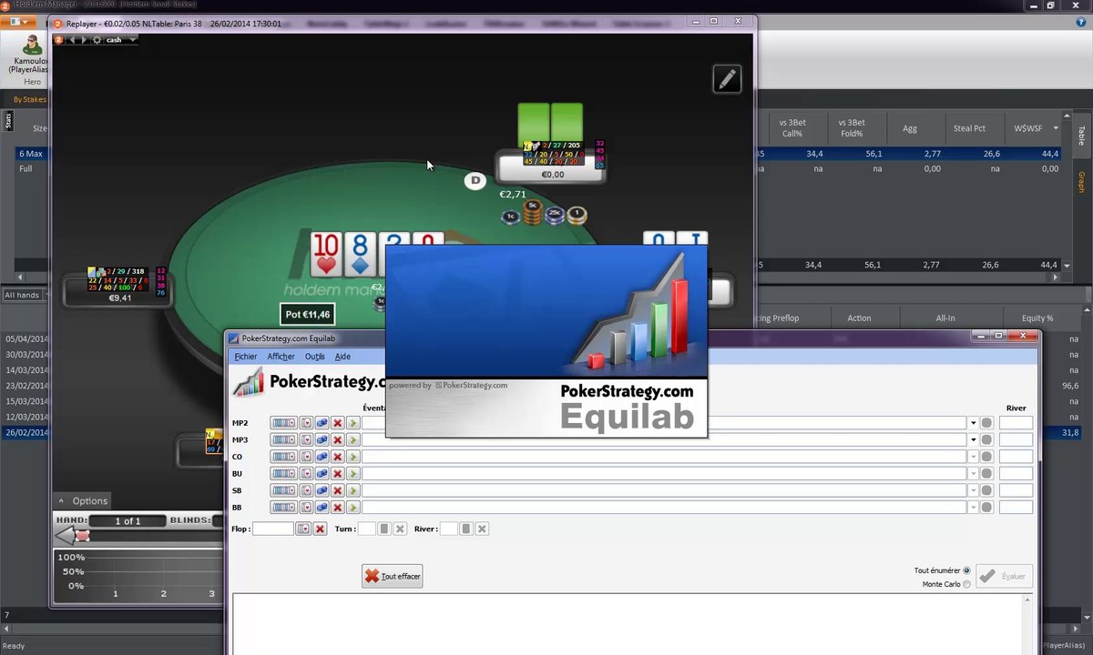
Task: Toggle BB row grey circle indicator
Action: click(x=986, y=507)
